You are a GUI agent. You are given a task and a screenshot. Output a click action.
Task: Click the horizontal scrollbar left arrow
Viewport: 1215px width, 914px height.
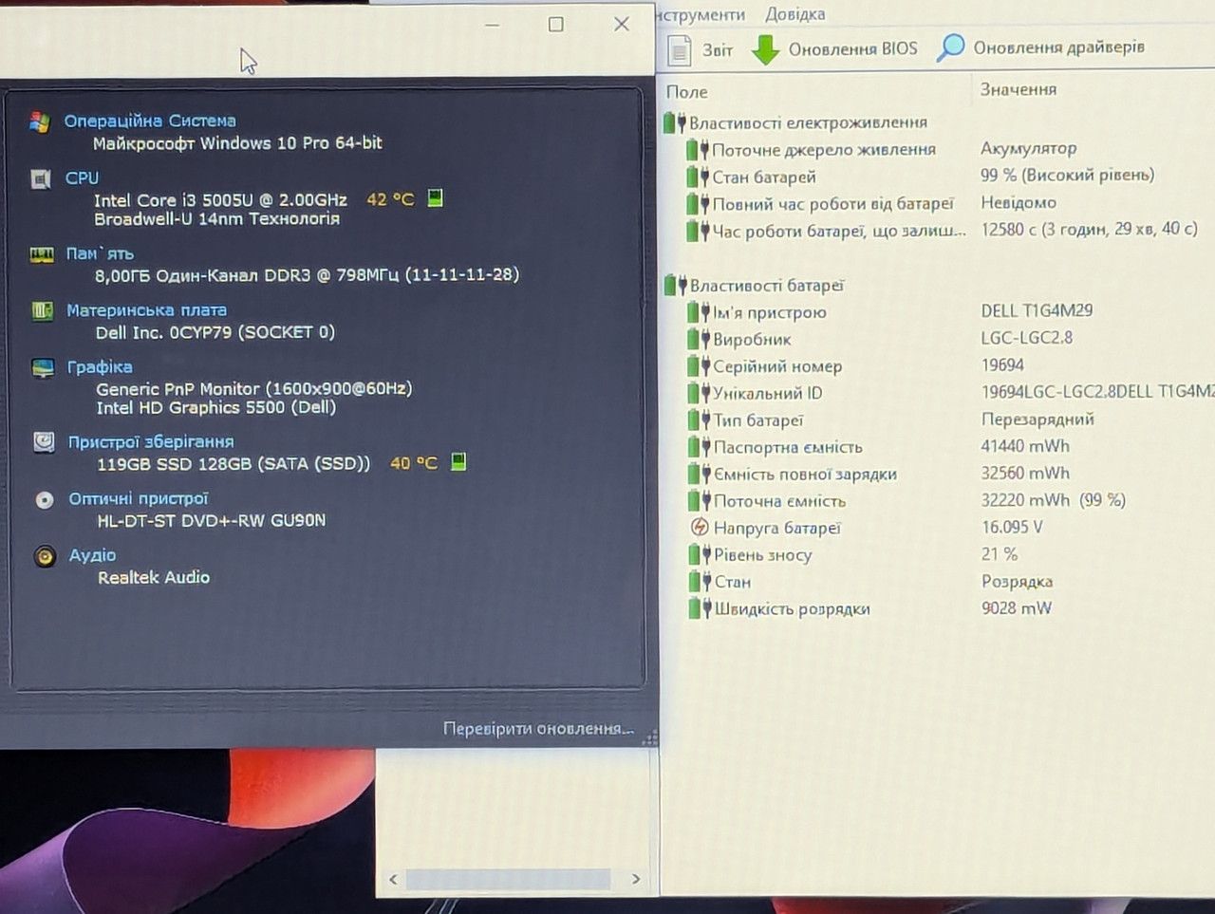click(393, 880)
